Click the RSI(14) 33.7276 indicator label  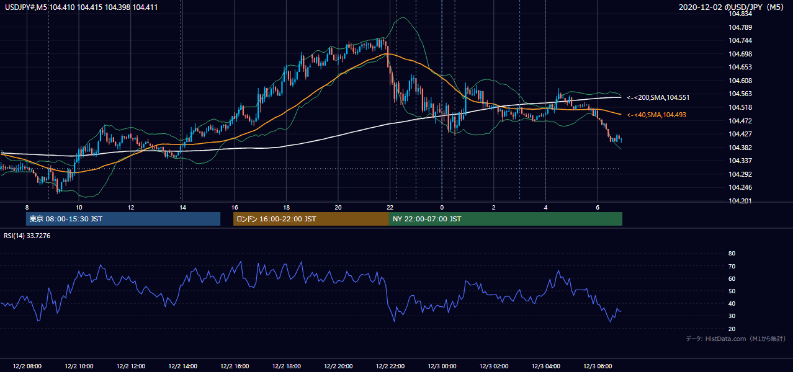pos(27,236)
